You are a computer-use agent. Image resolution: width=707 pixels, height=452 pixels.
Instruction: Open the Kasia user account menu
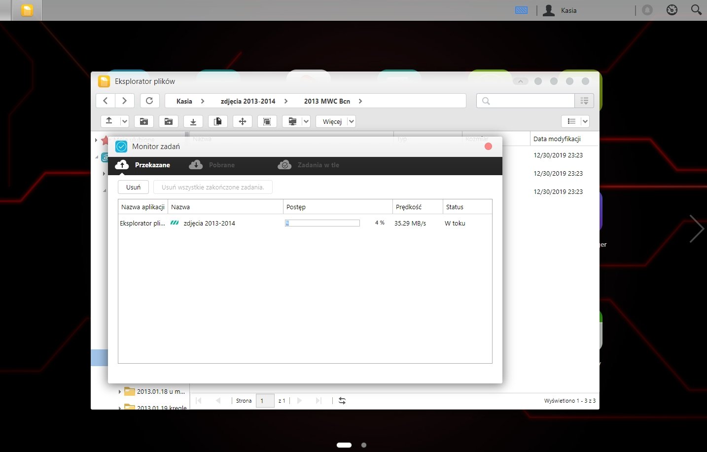click(x=560, y=10)
